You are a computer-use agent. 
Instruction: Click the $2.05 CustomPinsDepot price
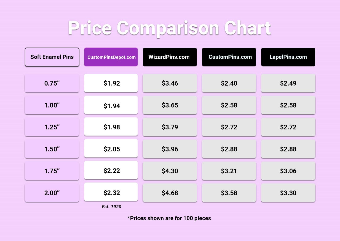coord(111,149)
